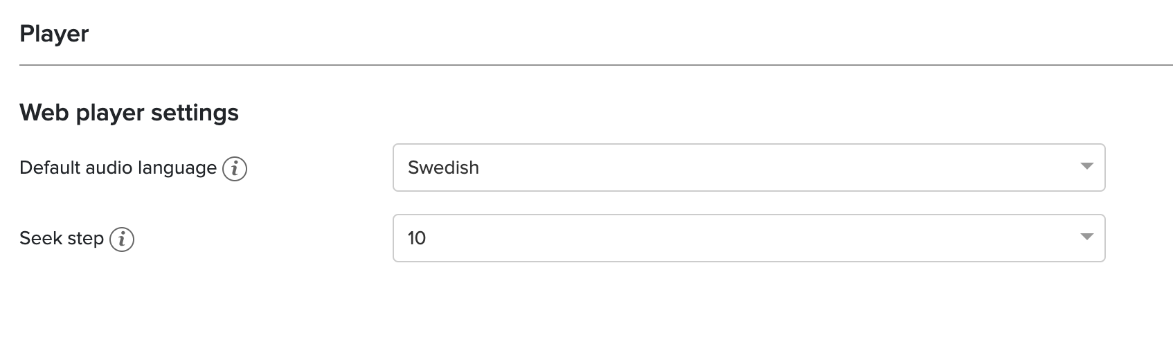Screen dimensions: 1173x353
Task: Click the arrow on the Seek step dropdown
Action: pyautogui.click(x=1086, y=237)
